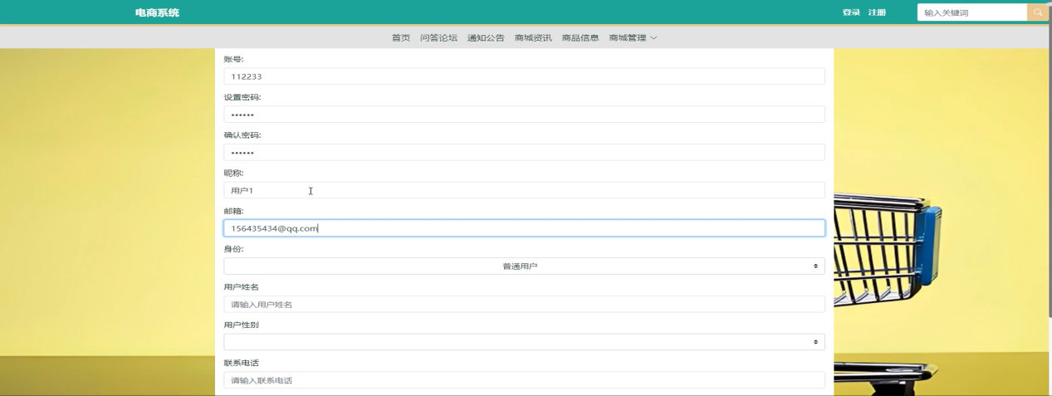Viewport: 1052px width, 396px height.
Task: Click the 用户姓名 label text
Action: pos(241,287)
